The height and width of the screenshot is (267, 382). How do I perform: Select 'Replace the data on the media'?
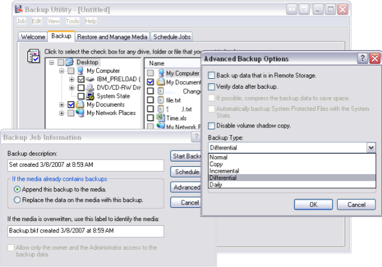point(17,200)
